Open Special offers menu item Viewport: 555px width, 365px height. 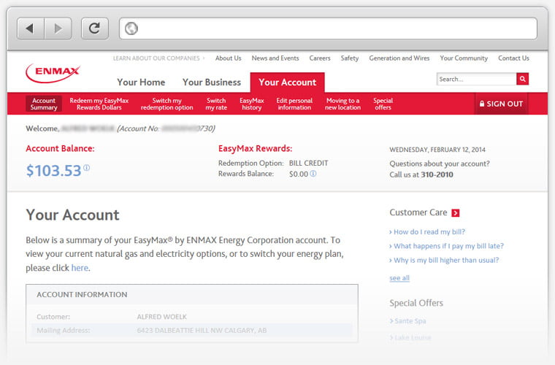tap(383, 104)
